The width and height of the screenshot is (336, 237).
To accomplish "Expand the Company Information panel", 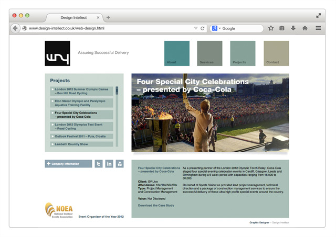I will tap(68, 164).
